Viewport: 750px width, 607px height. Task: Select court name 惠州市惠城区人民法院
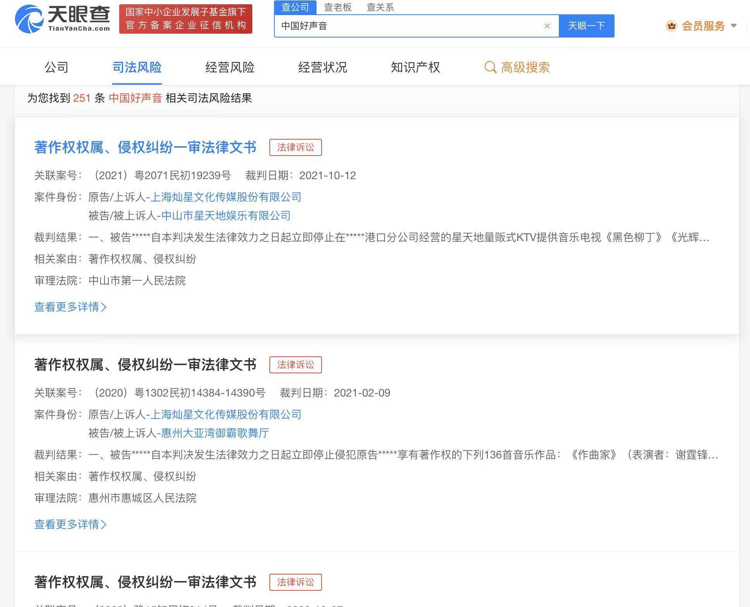pos(142,498)
